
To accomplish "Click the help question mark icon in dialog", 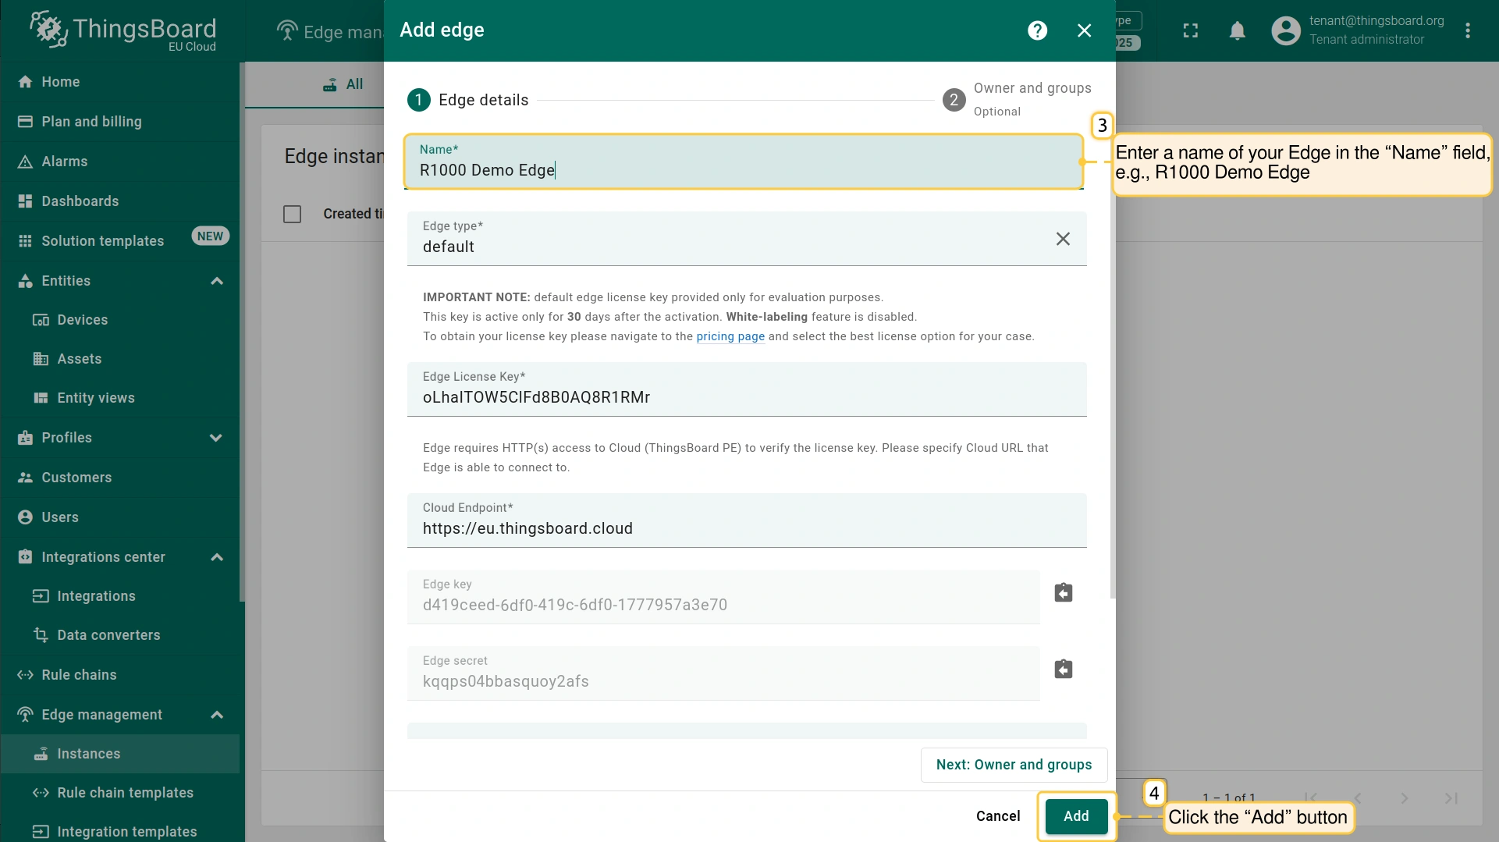I will click(1037, 30).
